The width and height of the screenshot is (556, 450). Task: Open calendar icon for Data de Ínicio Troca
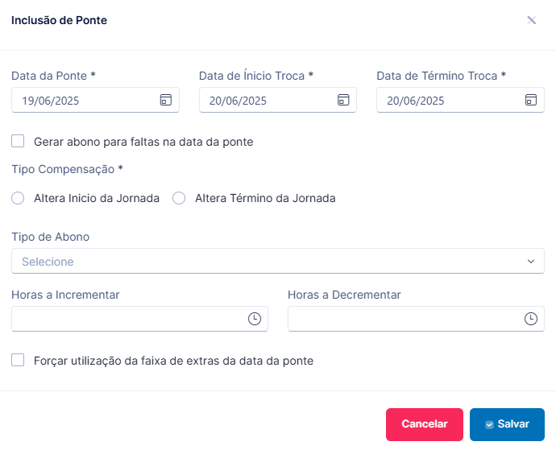[343, 100]
